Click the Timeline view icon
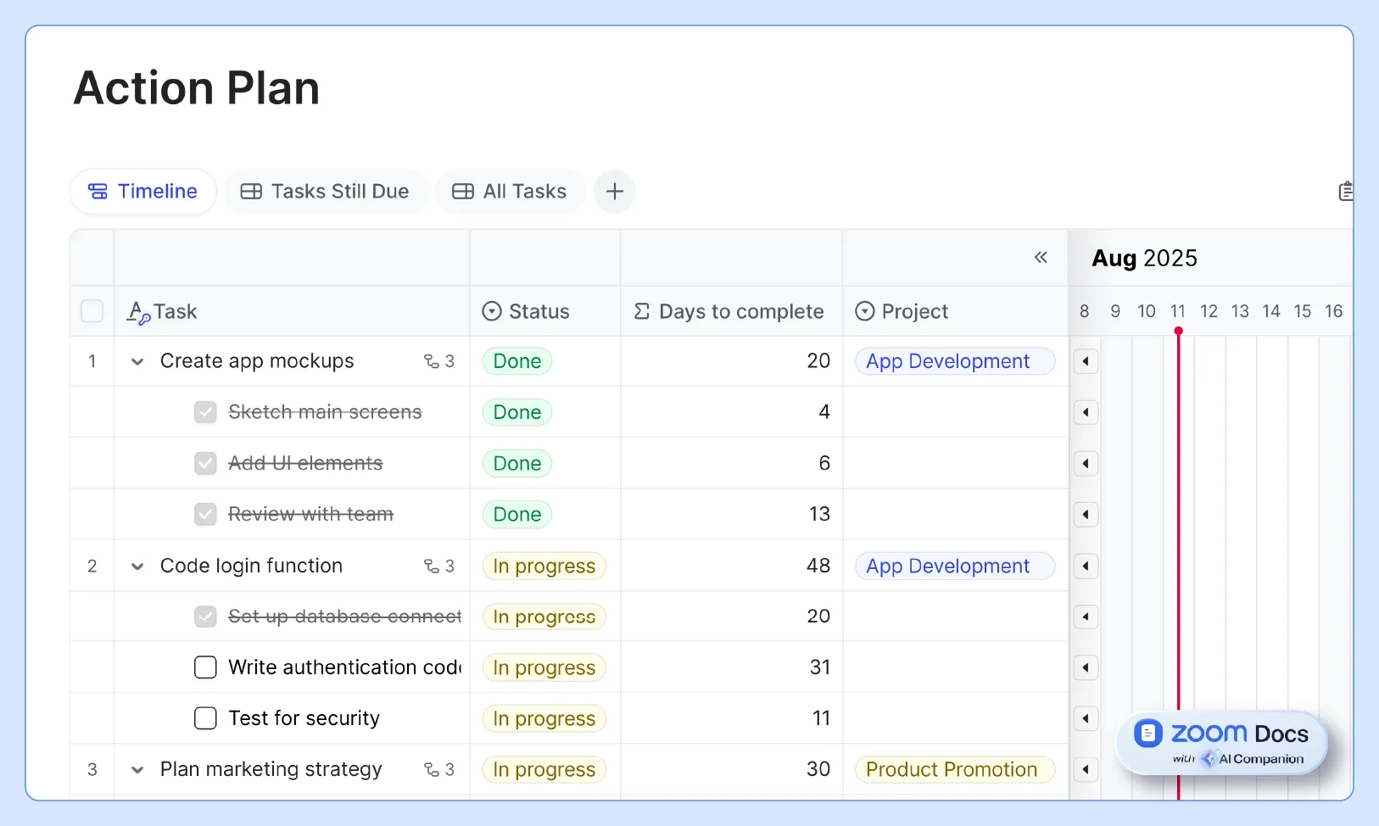This screenshot has height=826, width=1379. click(x=98, y=191)
